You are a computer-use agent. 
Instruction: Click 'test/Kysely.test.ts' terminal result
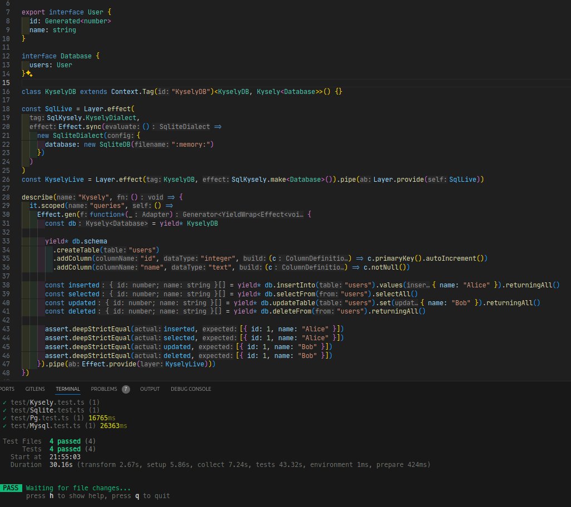pyautogui.click(x=47, y=402)
